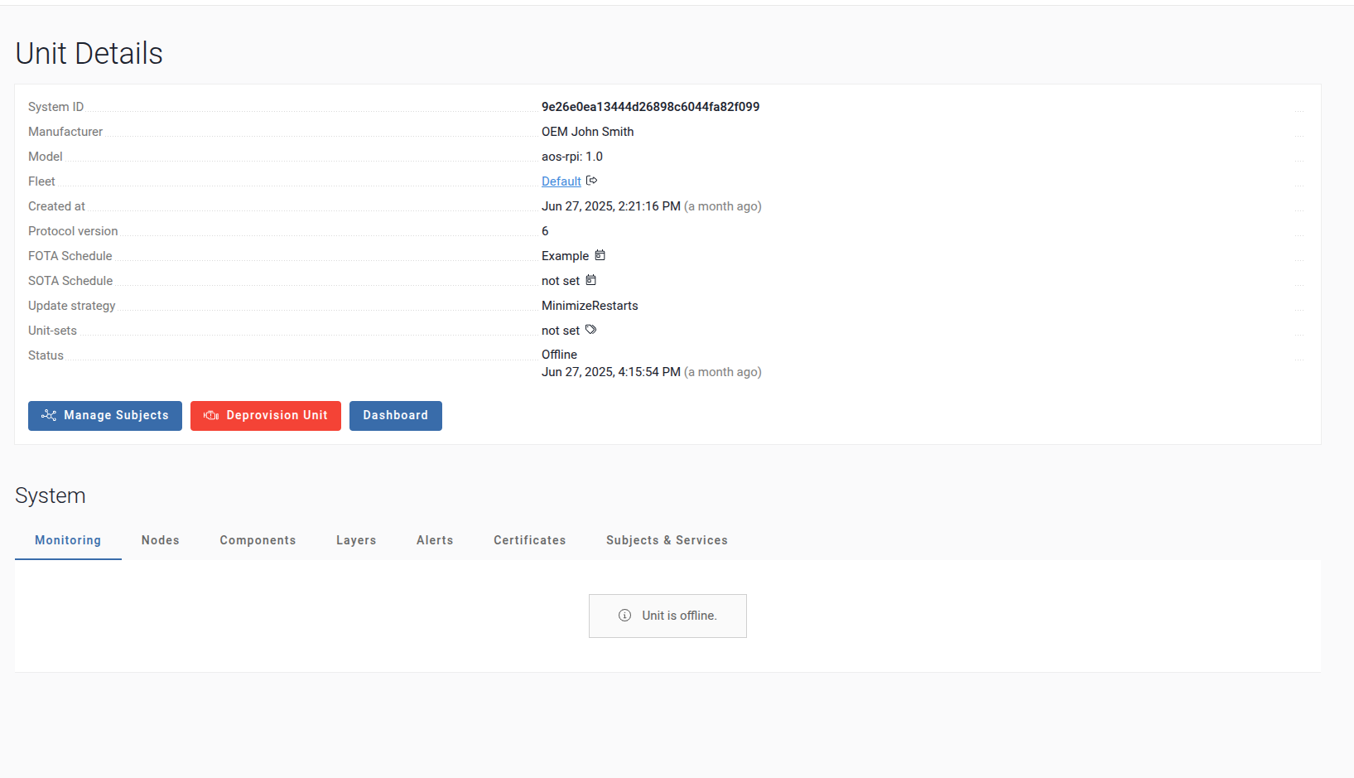Select the Monitoring tab
Image resolution: width=1354 pixels, height=778 pixels.
click(x=68, y=540)
